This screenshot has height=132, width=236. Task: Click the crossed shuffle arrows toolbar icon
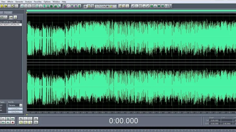[x=148, y=6]
